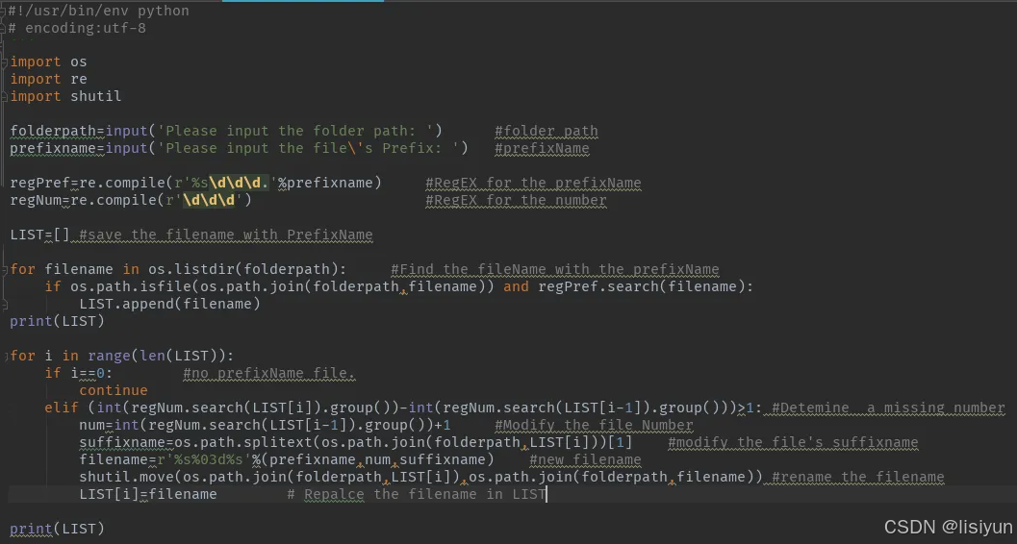Image resolution: width=1017 pixels, height=544 pixels.
Task: Click the '# encoding:utf-8' comment
Action: [x=77, y=29]
